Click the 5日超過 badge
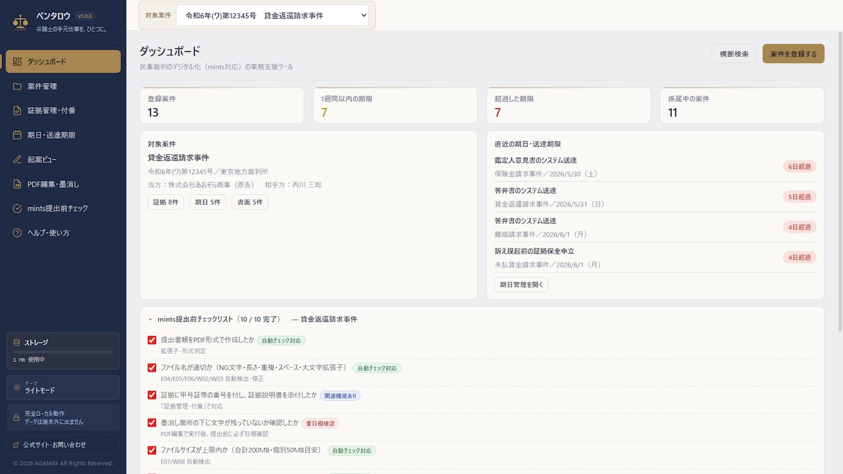The width and height of the screenshot is (843, 474). click(x=799, y=197)
